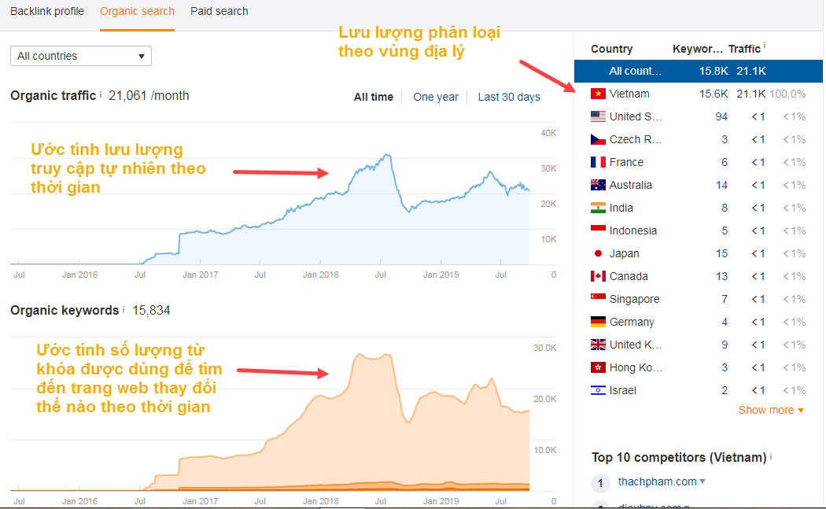Click the Germany flag icon
The height and width of the screenshot is (509, 826).
(597, 322)
